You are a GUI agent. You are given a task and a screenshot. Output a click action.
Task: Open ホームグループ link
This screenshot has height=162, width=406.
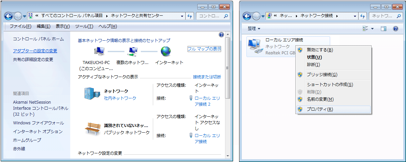coord(27,140)
